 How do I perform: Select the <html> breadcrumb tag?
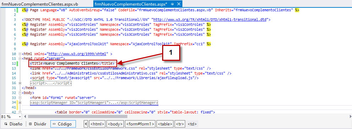click(97, 124)
